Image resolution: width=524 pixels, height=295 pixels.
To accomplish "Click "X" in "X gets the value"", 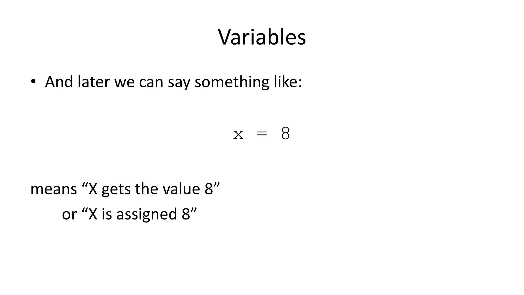I will pos(93,189).
